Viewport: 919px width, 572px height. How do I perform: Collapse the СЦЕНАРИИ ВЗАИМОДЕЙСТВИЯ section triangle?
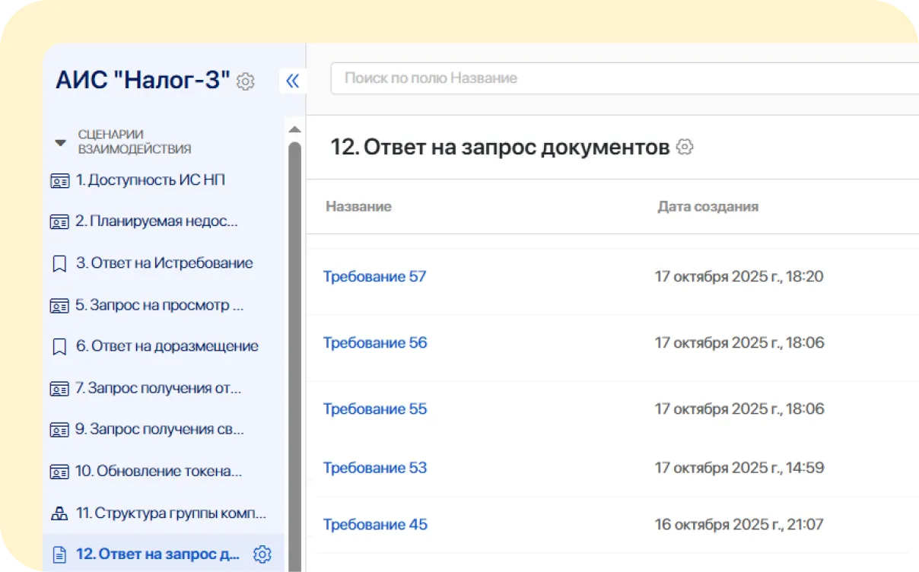(60, 141)
